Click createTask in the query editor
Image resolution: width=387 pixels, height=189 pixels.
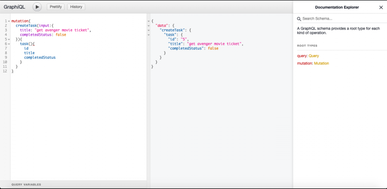click(26, 26)
